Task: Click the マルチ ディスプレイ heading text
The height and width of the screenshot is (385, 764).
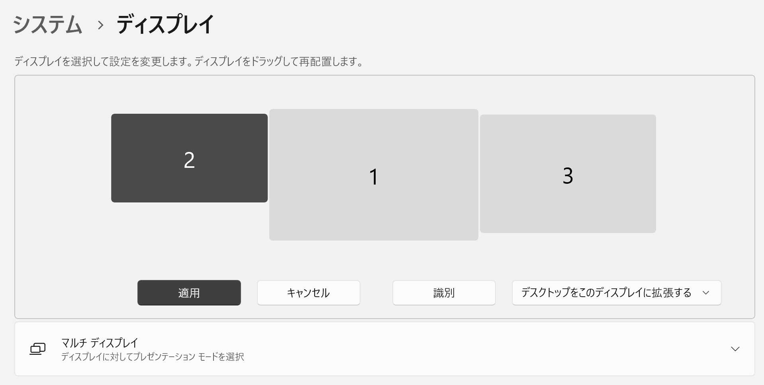Action: click(x=100, y=342)
